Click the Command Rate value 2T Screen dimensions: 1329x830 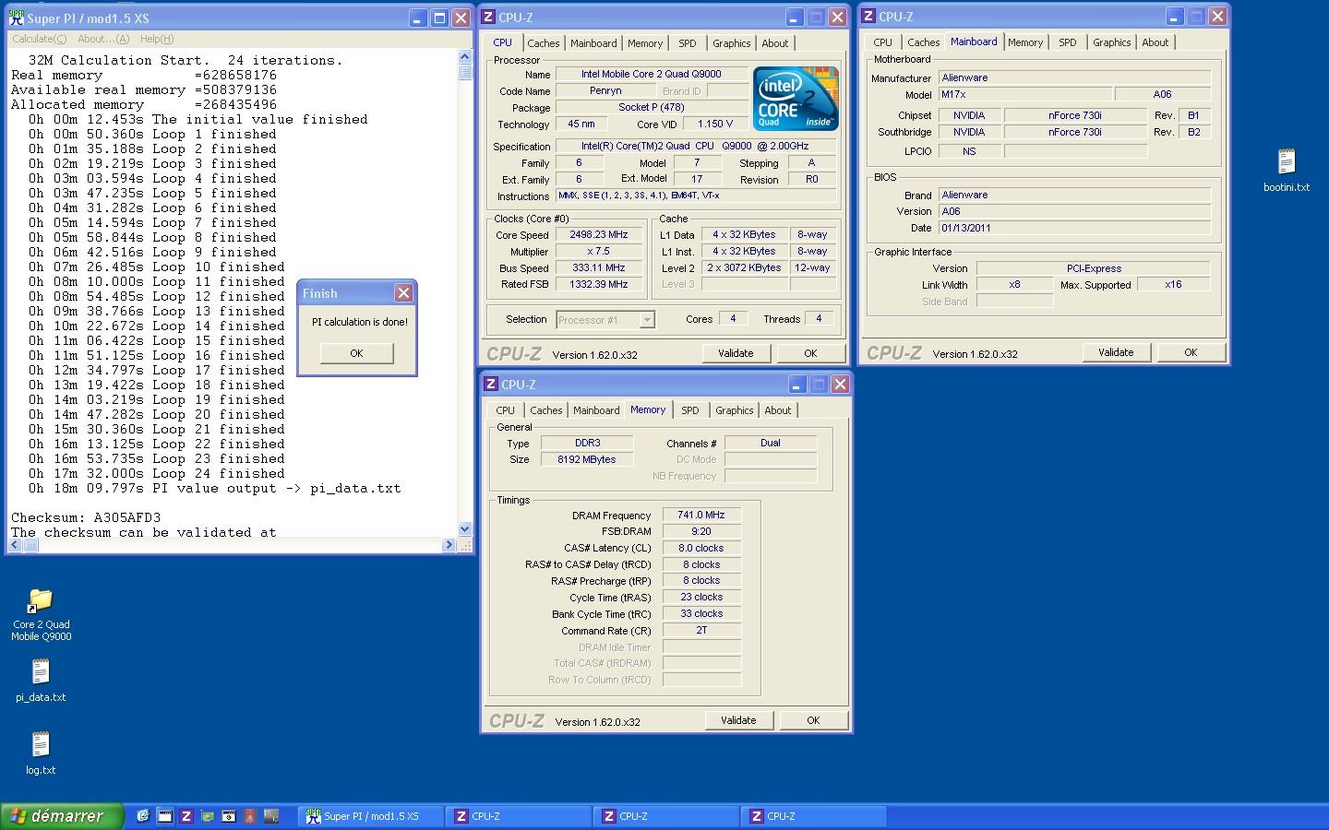(701, 630)
